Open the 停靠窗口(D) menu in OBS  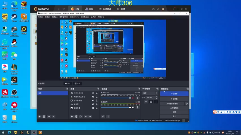pos(64,17)
